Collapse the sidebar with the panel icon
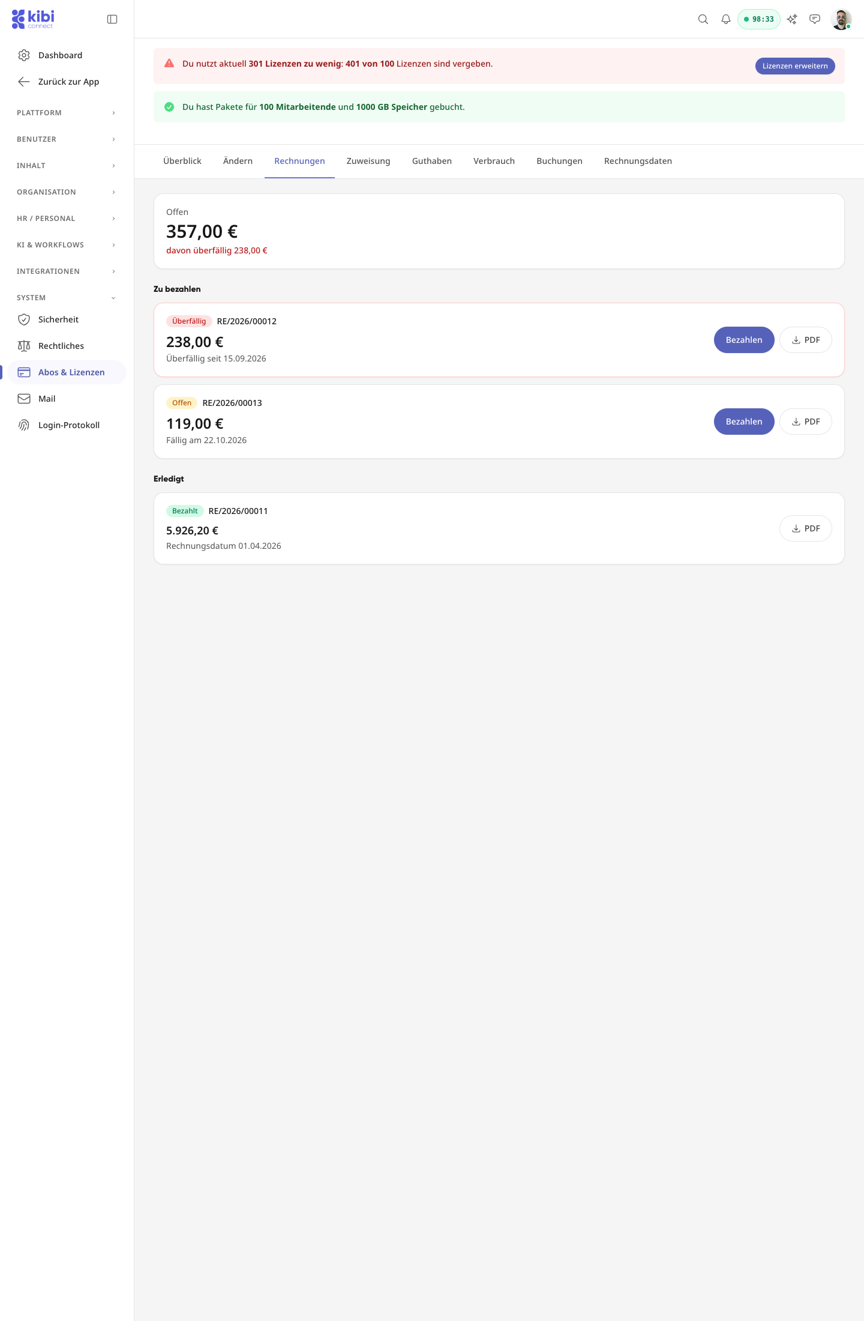The width and height of the screenshot is (864, 1321). [x=112, y=19]
